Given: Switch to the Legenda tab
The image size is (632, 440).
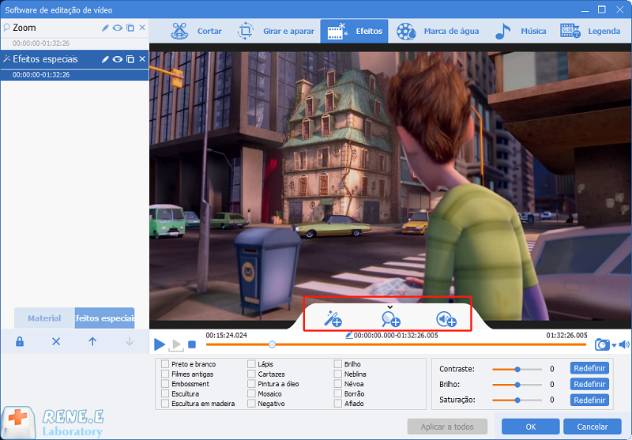Looking at the screenshot, I should pos(590,31).
